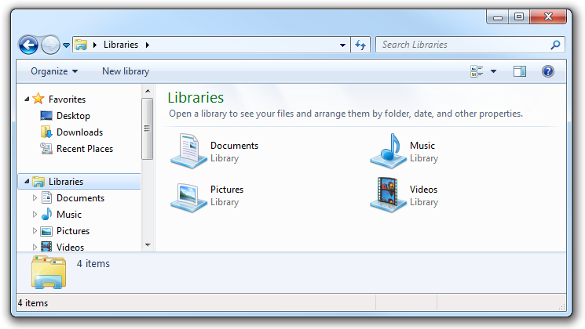Select Pictures in navigation tree
Viewport: 585px width, 329px height.
[73, 231]
